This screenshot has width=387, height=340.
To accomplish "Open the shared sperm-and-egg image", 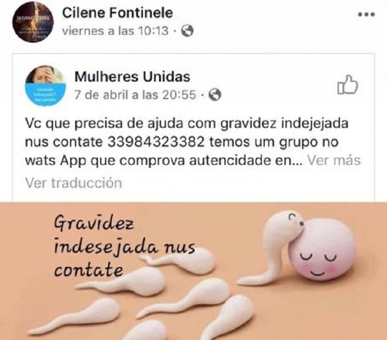I will [193, 271].
